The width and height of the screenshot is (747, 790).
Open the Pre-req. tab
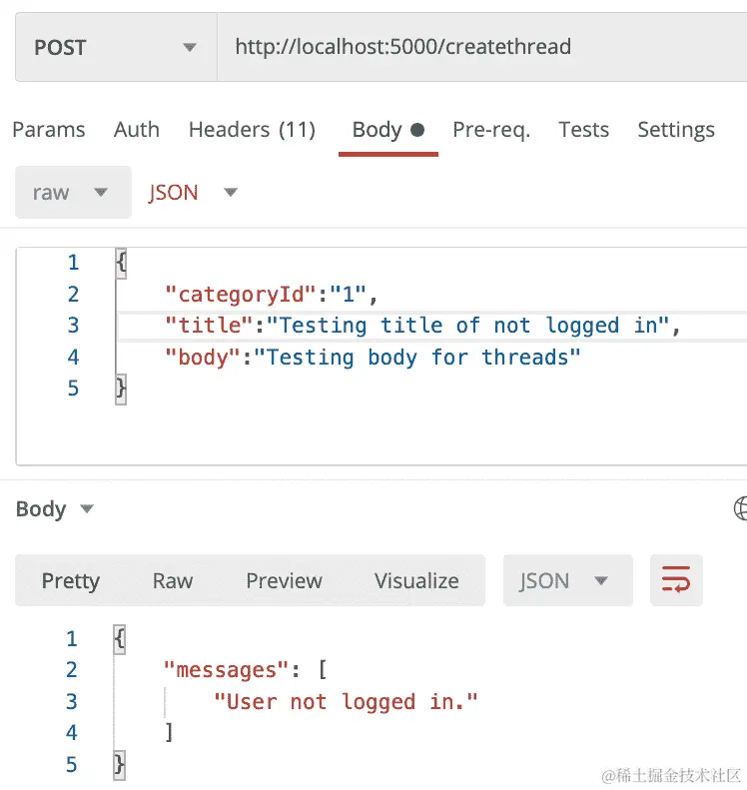[x=491, y=130]
